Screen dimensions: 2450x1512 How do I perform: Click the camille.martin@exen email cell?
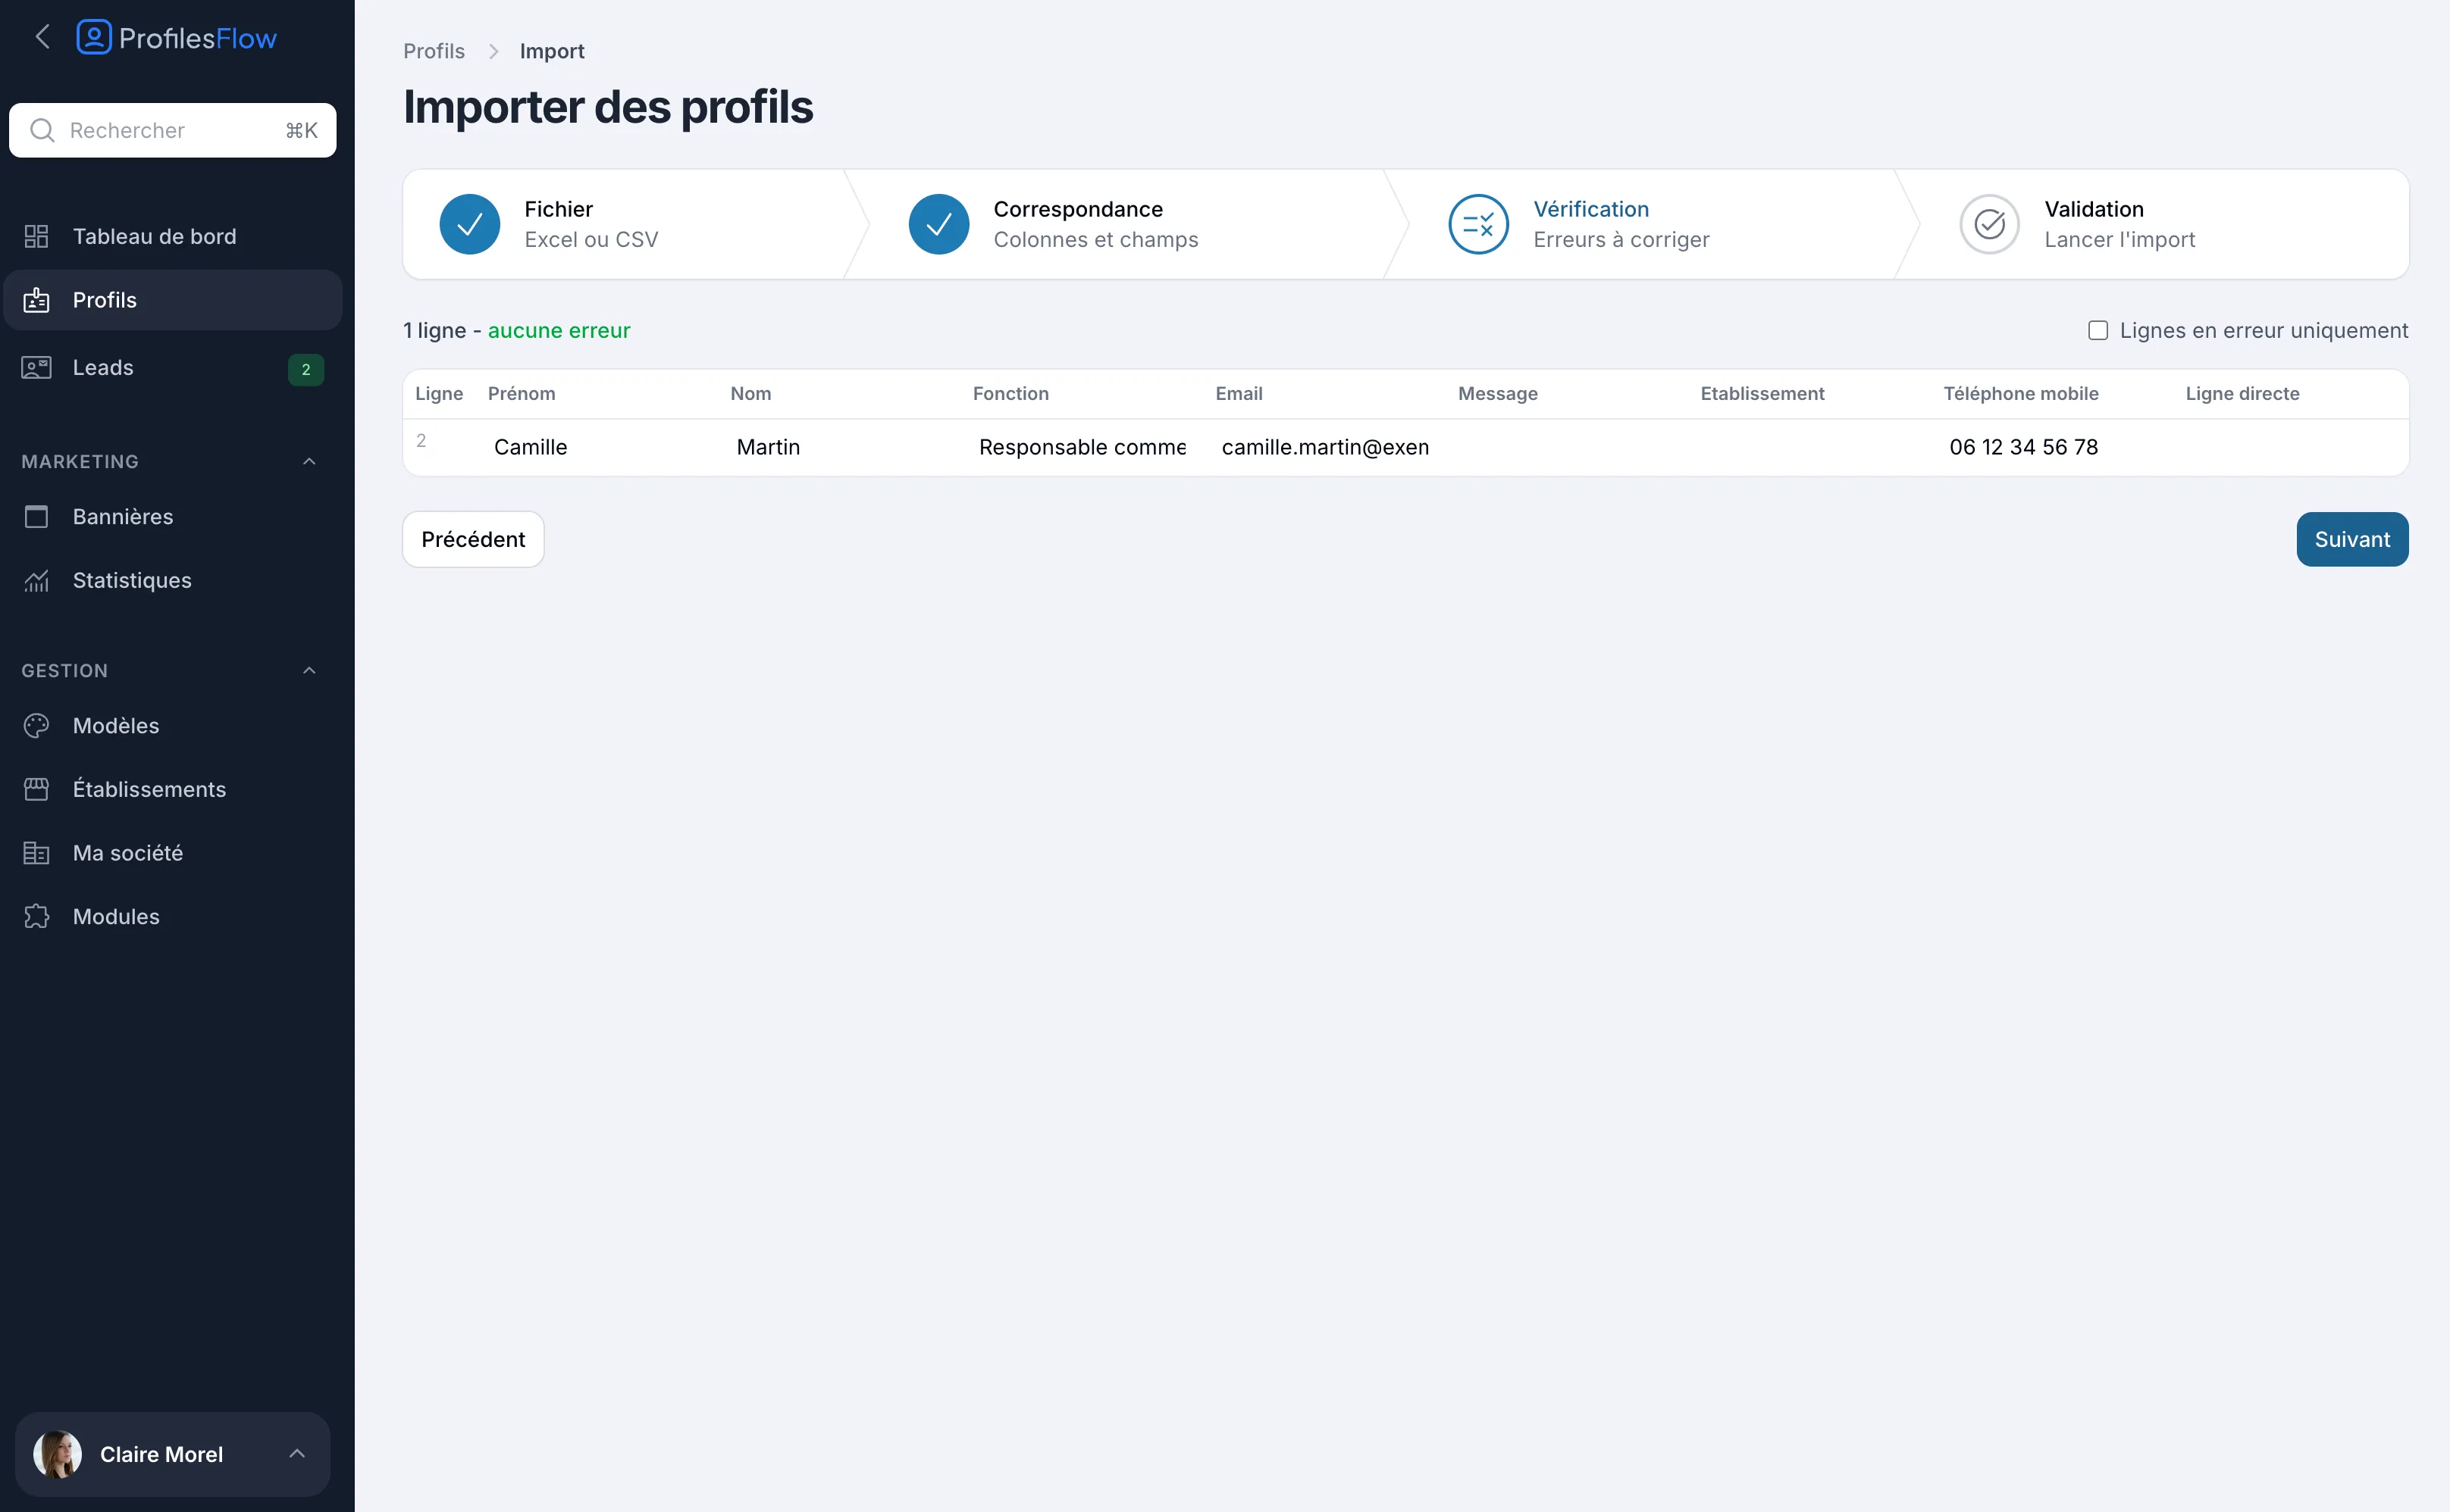[x=1326, y=447]
